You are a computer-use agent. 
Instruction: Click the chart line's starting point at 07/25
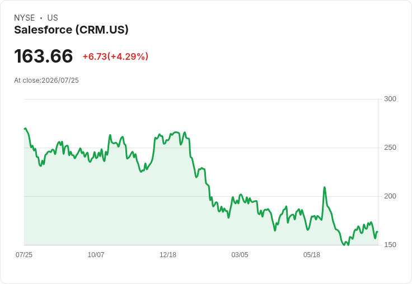tap(25, 129)
